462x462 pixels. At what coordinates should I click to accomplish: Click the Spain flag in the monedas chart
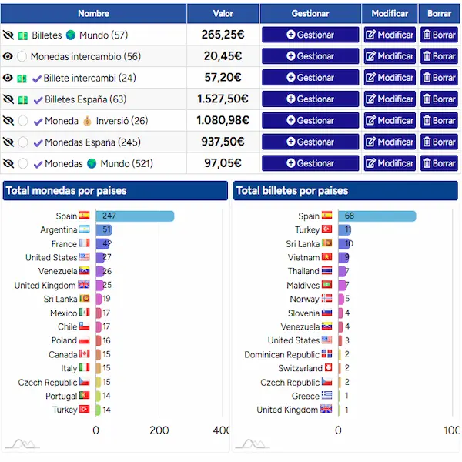click(85, 216)
